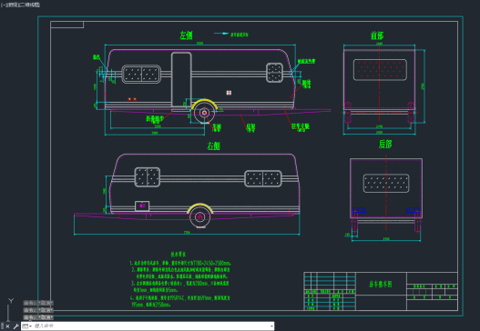This screenshot has height=331, width=480.
Task: Select the 前部 view title text
Action: point(377,35)
